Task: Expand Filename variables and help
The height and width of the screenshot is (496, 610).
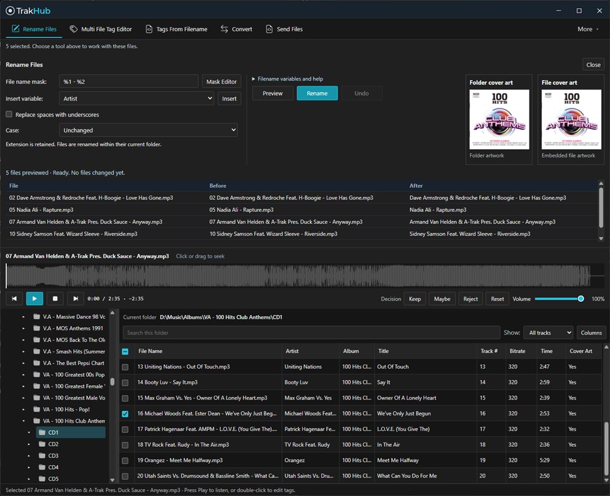Action: (288, 79)
